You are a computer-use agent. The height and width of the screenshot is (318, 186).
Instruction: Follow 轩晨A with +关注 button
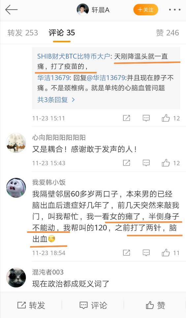tap(146, 10)
